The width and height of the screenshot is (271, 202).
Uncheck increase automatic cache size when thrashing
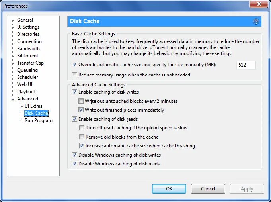[x=82, y=146]
